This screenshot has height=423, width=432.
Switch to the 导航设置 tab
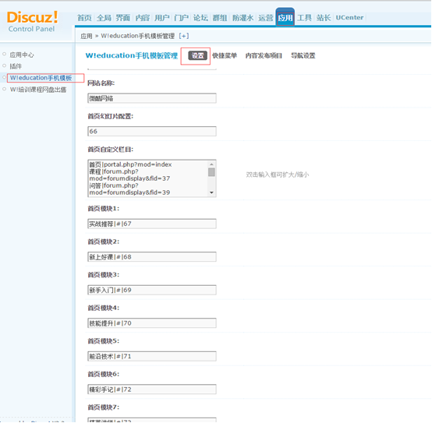(303, 55)
